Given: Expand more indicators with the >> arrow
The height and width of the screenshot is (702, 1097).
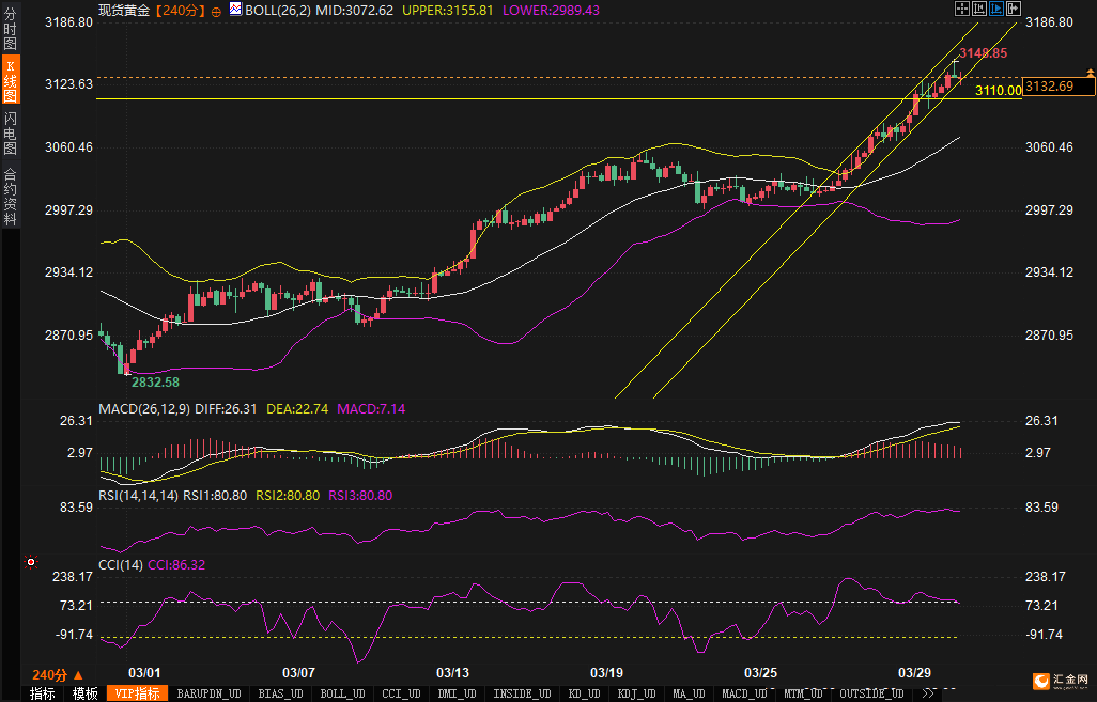Looking at the screenshot, I should point(929,693).
